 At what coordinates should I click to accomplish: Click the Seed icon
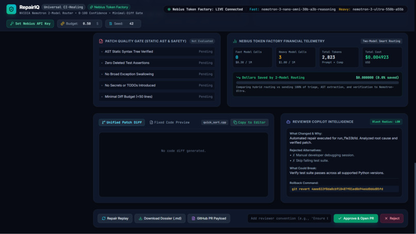(x=110, y=24)
